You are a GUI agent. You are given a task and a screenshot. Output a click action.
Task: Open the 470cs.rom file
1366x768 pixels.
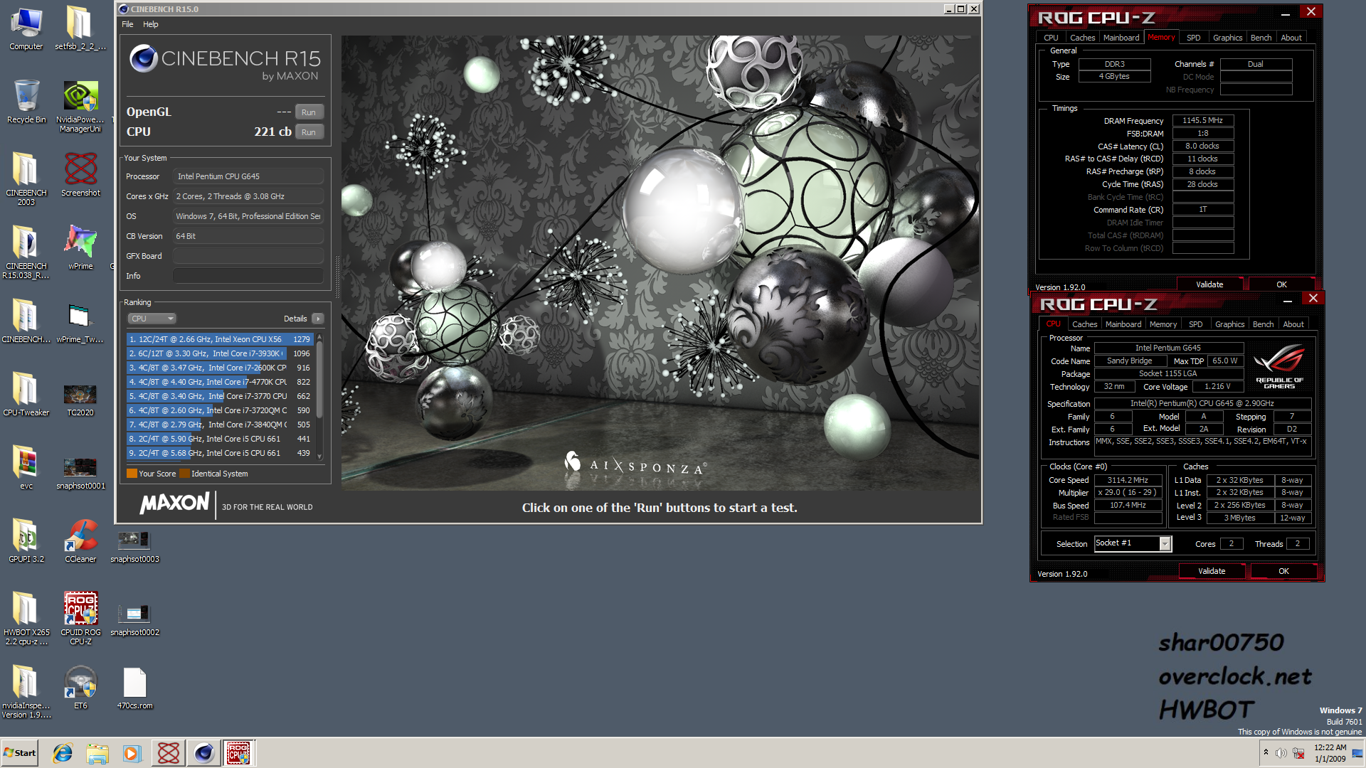(x=134, y=688)
